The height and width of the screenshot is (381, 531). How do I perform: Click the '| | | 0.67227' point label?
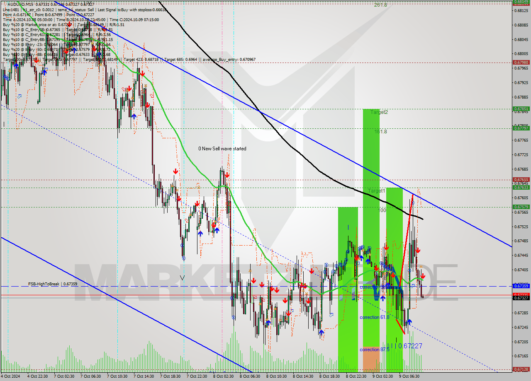point(404,346)
